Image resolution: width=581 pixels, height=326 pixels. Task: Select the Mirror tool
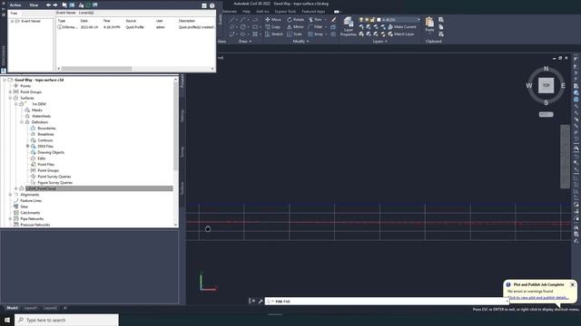click(295, 27)
